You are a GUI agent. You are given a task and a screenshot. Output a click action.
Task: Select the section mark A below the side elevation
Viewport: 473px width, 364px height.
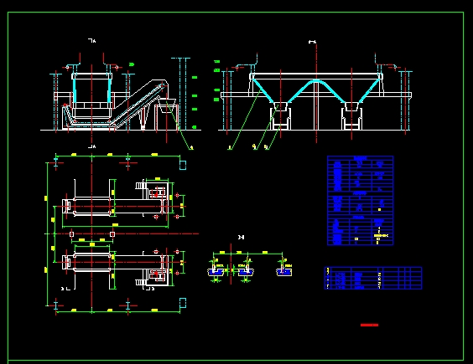pos(92,146)
